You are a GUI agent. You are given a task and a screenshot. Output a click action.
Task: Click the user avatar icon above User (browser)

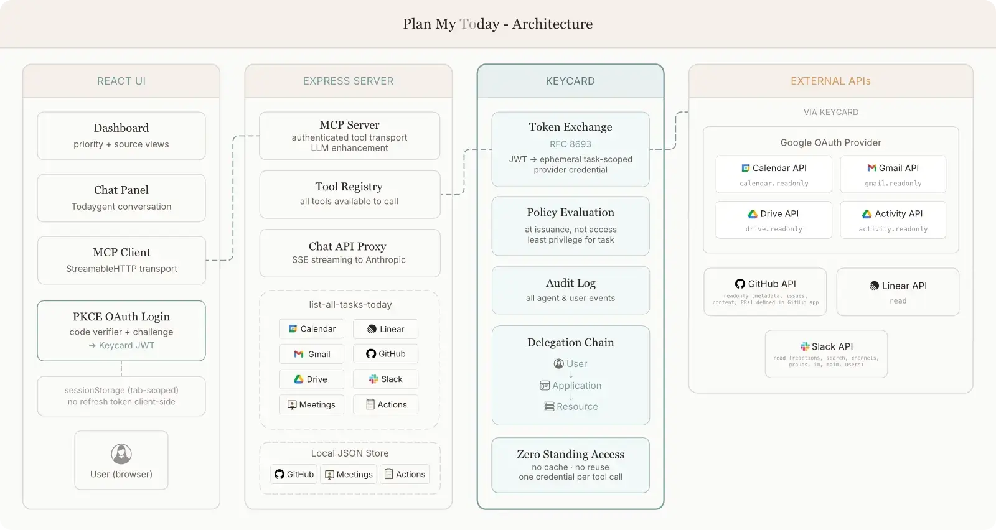click(x=121, y=454)
